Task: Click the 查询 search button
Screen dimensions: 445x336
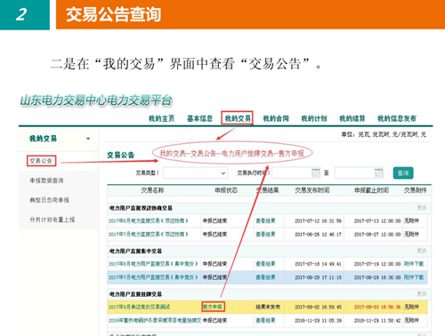Action: 403,173
